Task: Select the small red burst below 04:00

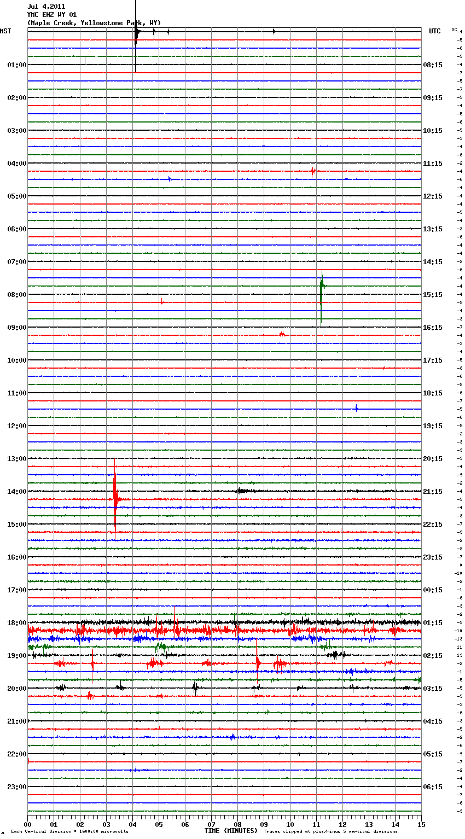Action: [313, 172]
